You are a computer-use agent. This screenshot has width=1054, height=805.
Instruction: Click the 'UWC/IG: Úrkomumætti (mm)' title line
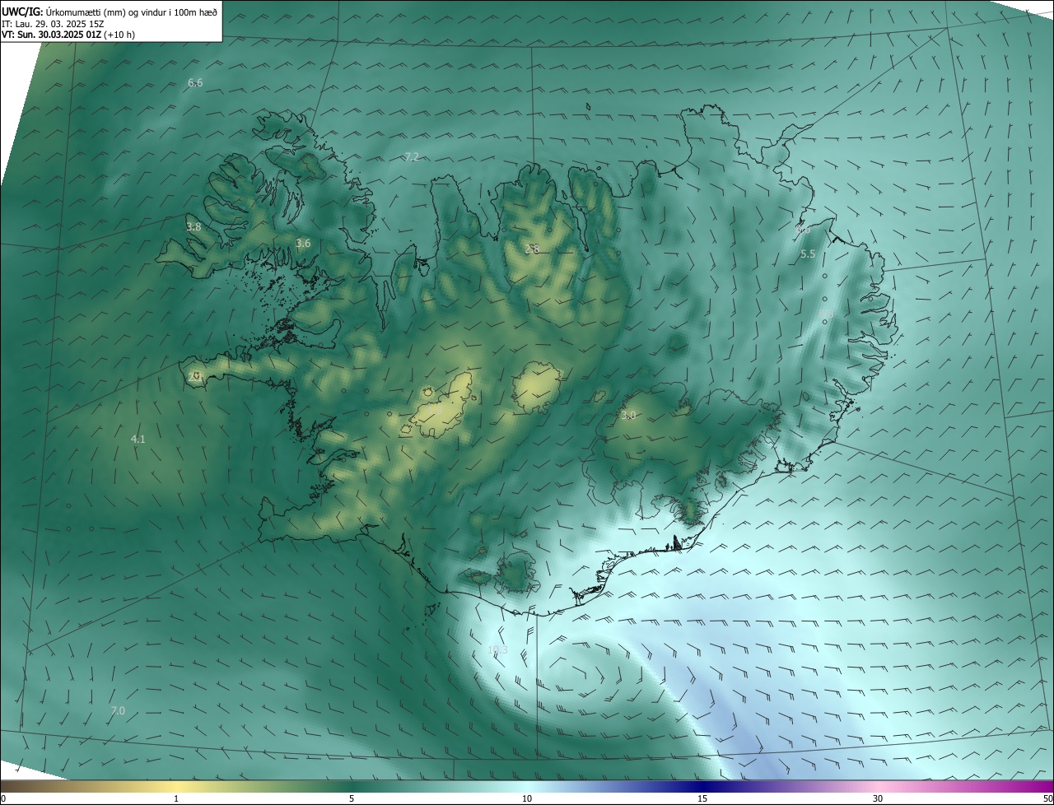coord(110,12)
